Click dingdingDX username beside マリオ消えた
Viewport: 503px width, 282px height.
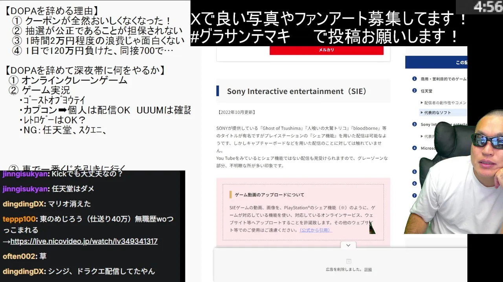(x=24, y=204)
